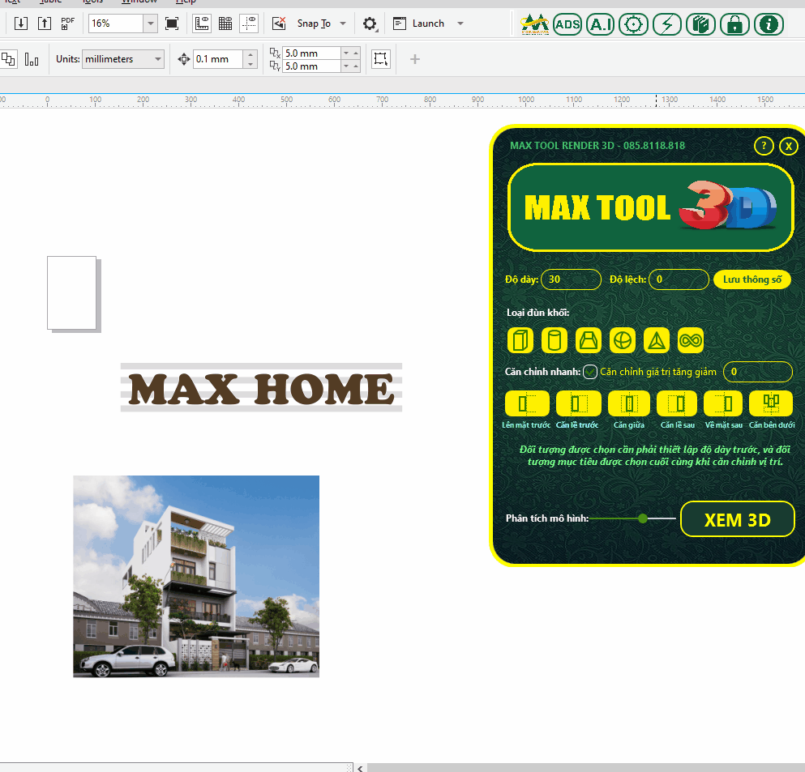Select the box extrusion shape icon
This screenshot has width=805, height=772.
tap(520, 340)
